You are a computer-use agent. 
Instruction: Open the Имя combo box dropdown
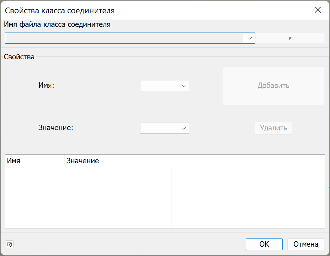click(184, 86)
